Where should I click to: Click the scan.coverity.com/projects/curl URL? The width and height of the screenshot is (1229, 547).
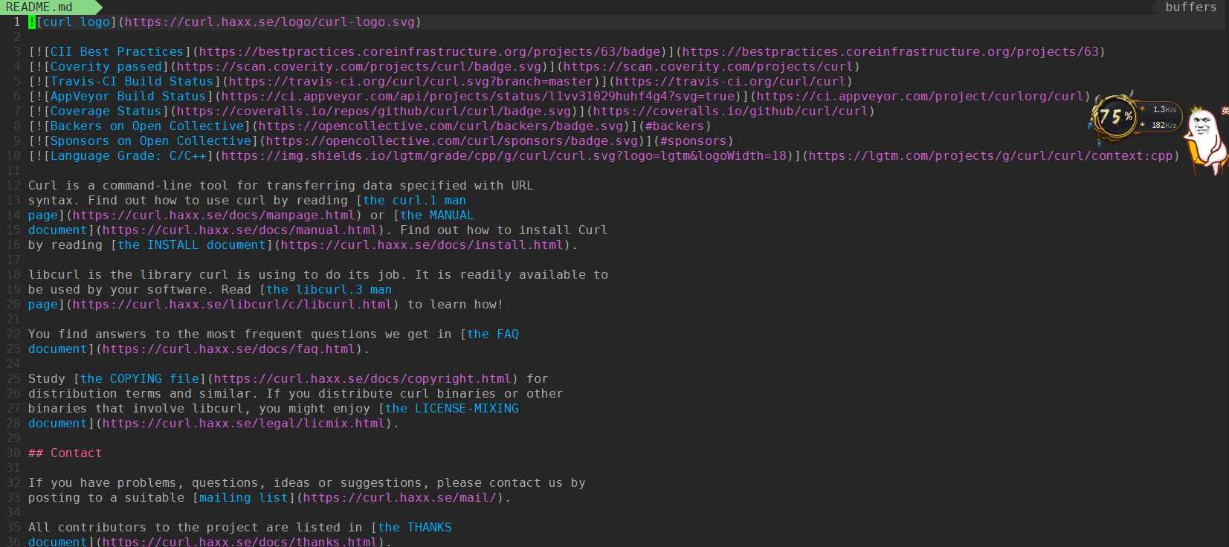pos(709,66)
